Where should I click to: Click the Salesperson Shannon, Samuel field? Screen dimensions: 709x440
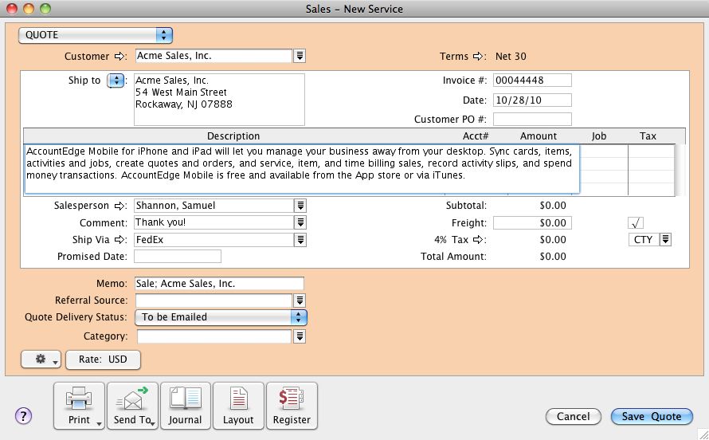(213, 206)
